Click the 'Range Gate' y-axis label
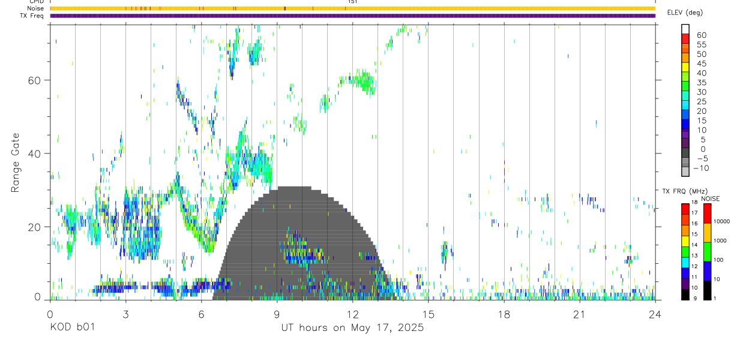 [16, 163]
